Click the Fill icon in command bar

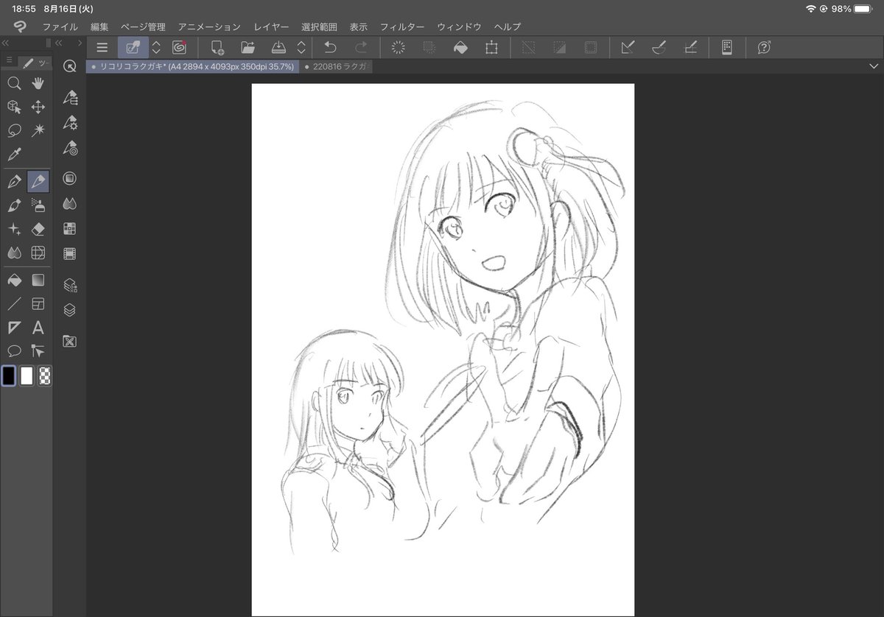(460, 48)
